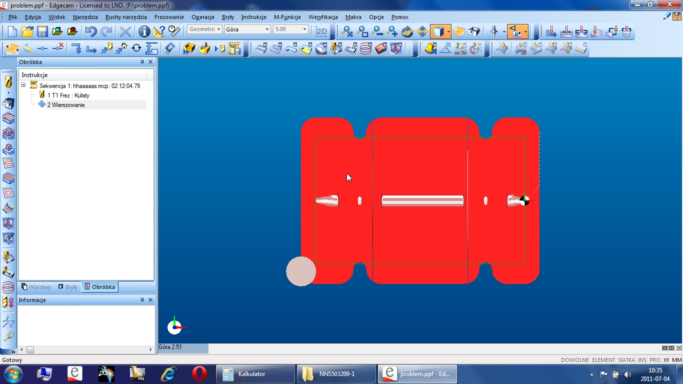The width and height of the screenshot is (683, 384).
Task: Click the move to home icon
Action: [121, 48]
